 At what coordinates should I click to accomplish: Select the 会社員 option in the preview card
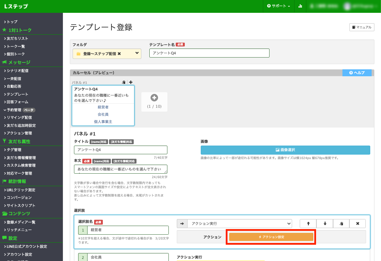point(103,114)
